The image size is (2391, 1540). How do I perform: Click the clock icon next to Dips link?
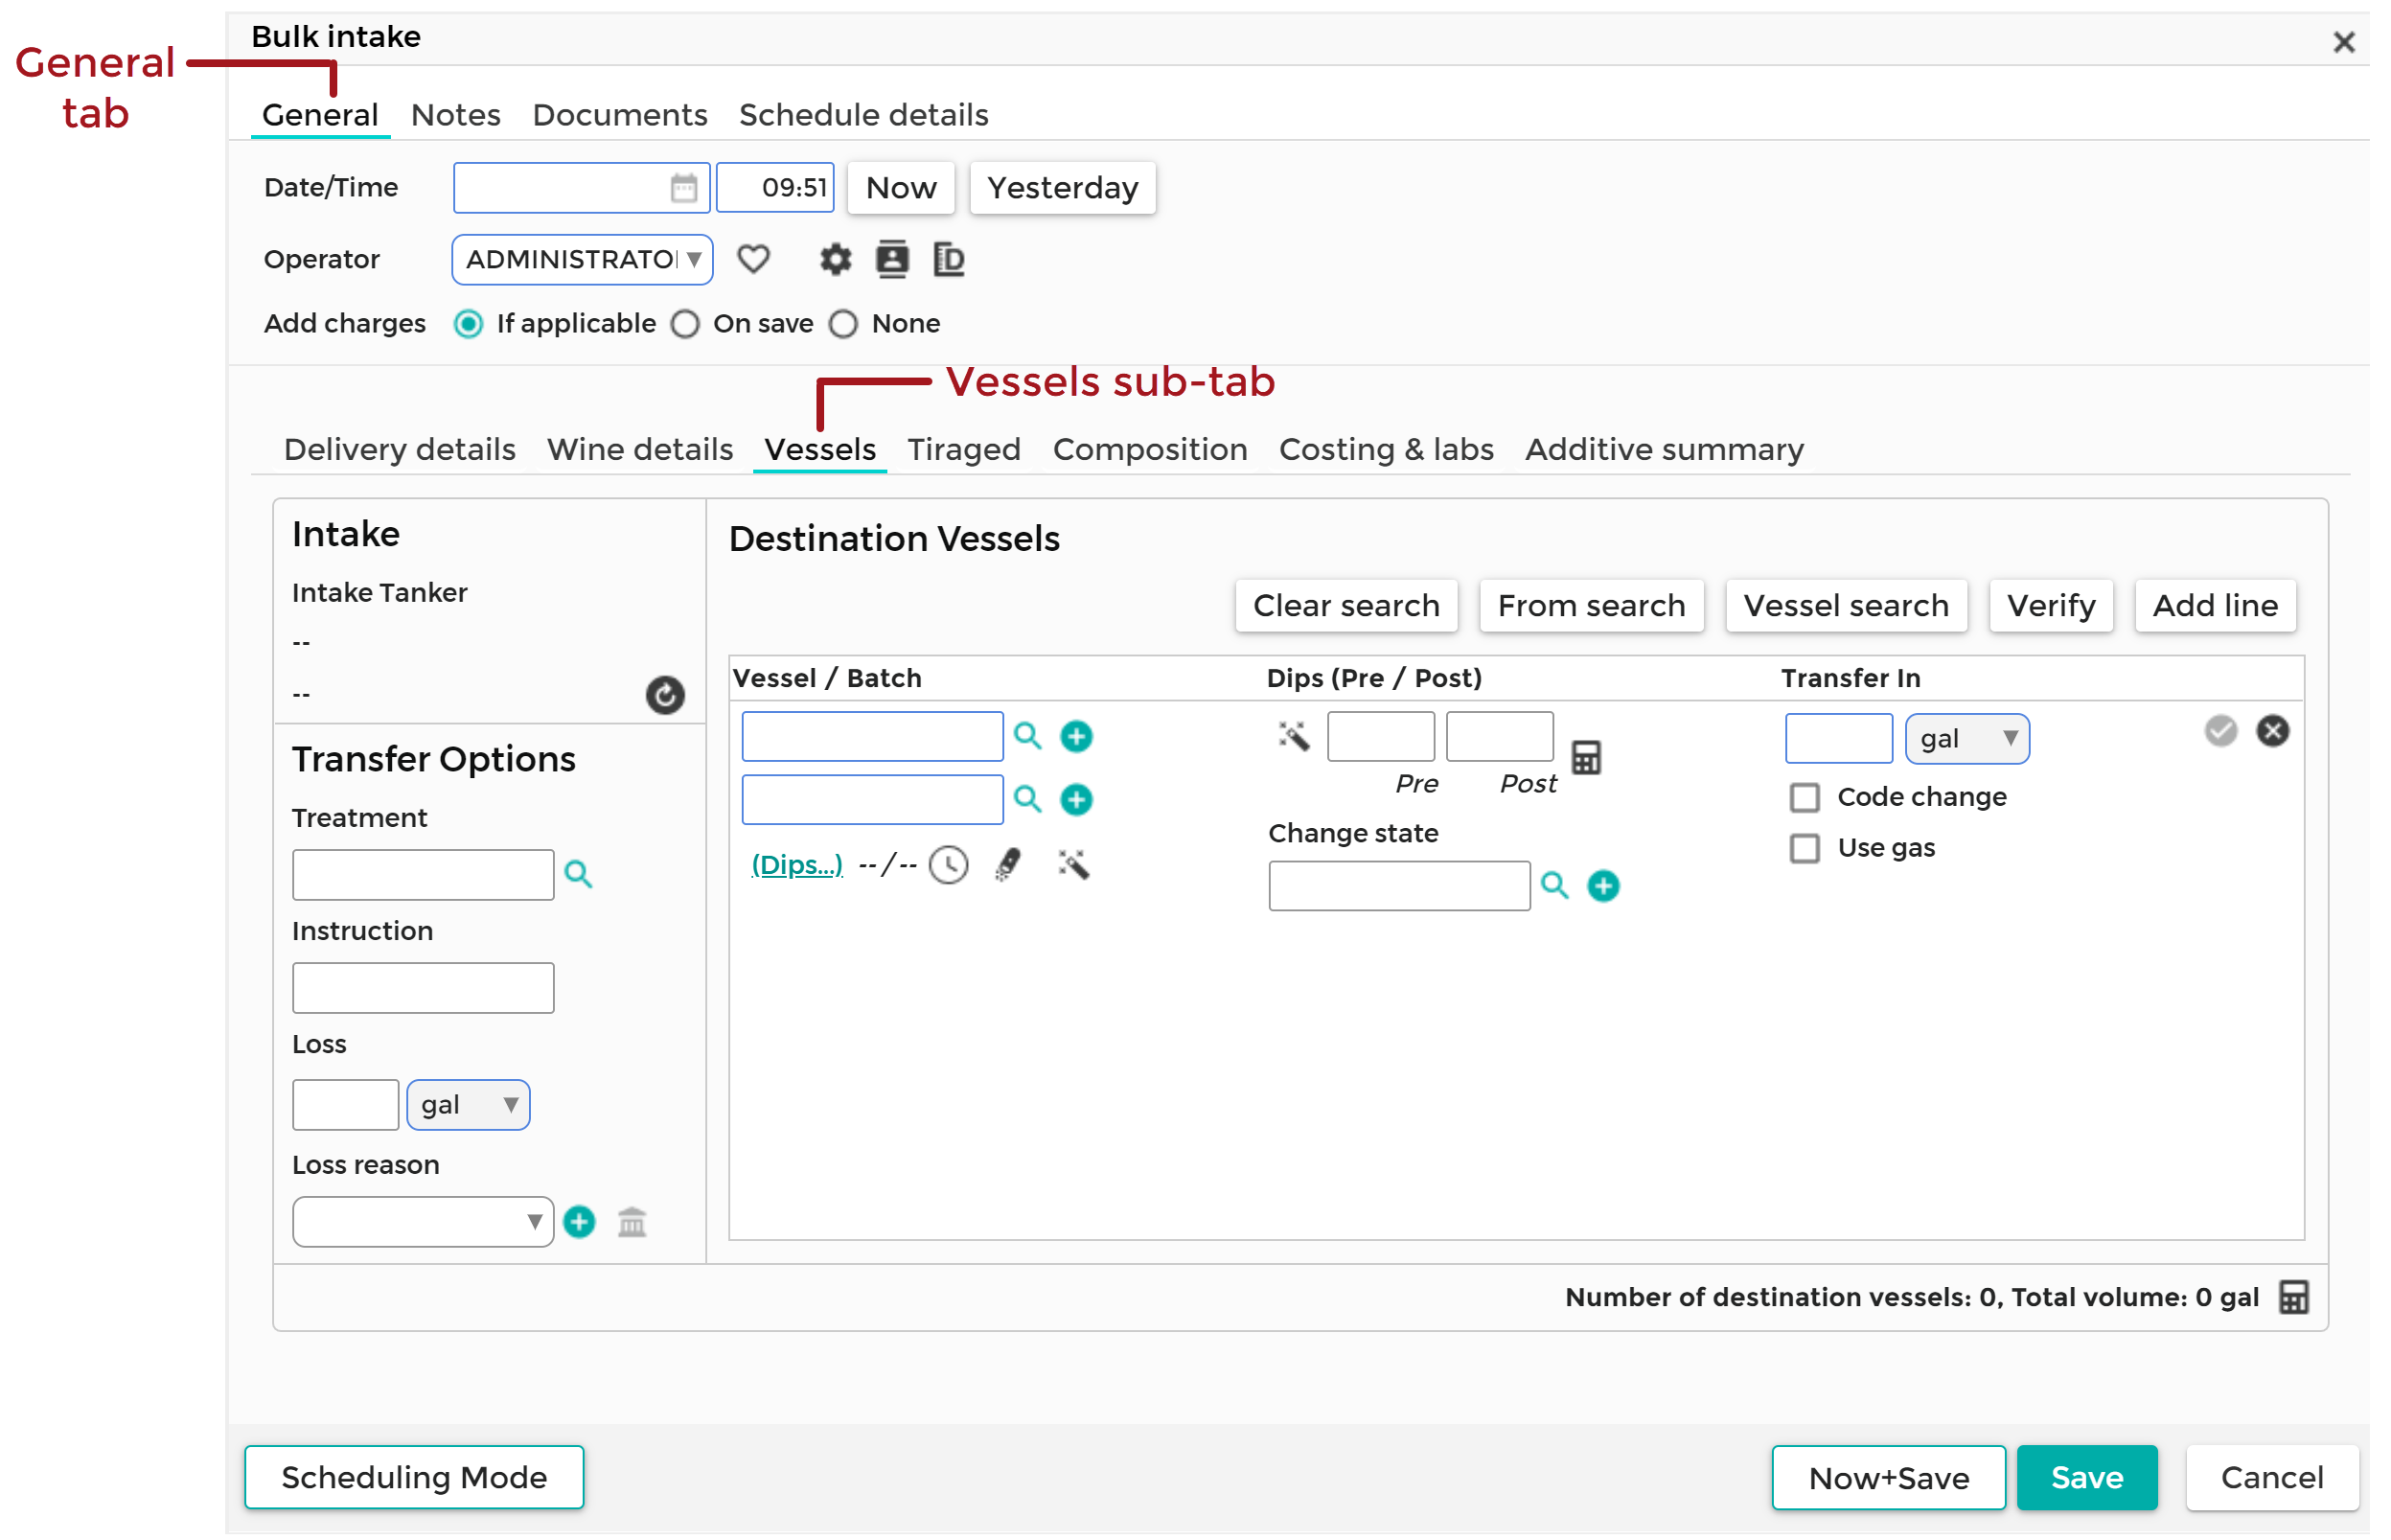pyautogui.click(x=948, y=864)
